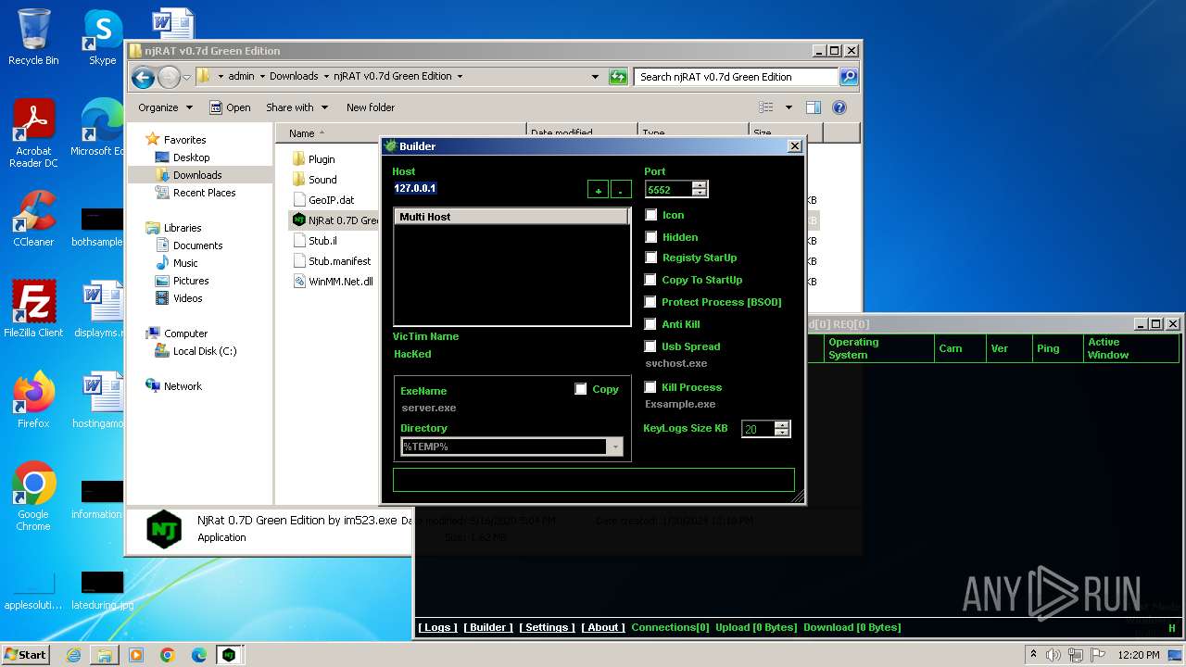Click Explorer forward navigation arrow

(x=169, y=77)
